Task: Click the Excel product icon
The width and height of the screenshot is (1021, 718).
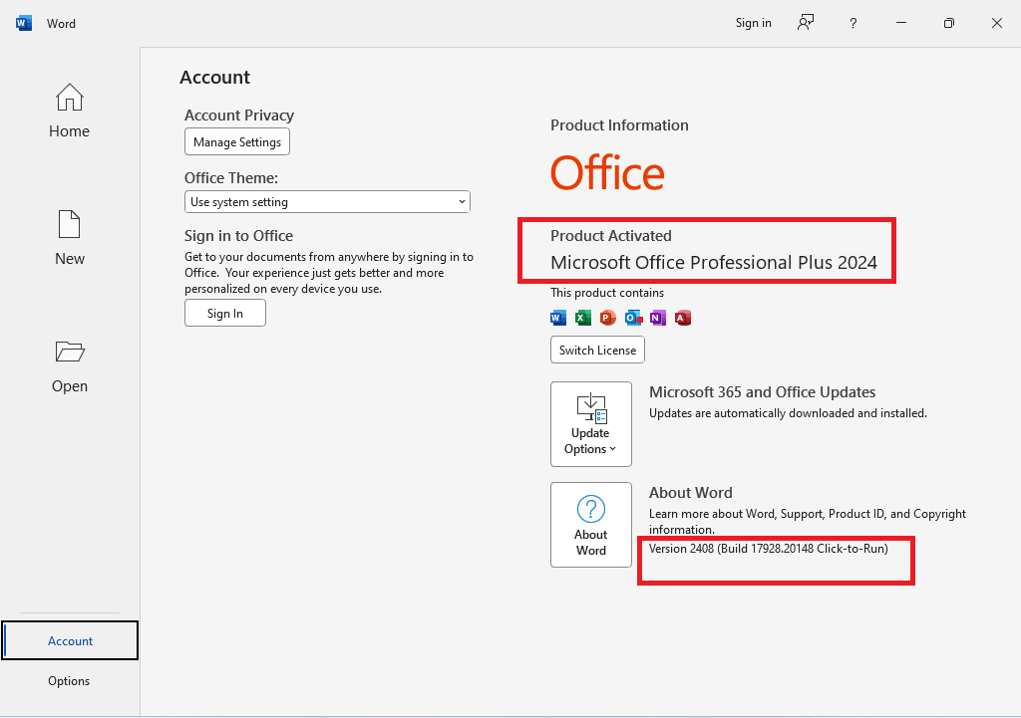Action: (582, 318)
